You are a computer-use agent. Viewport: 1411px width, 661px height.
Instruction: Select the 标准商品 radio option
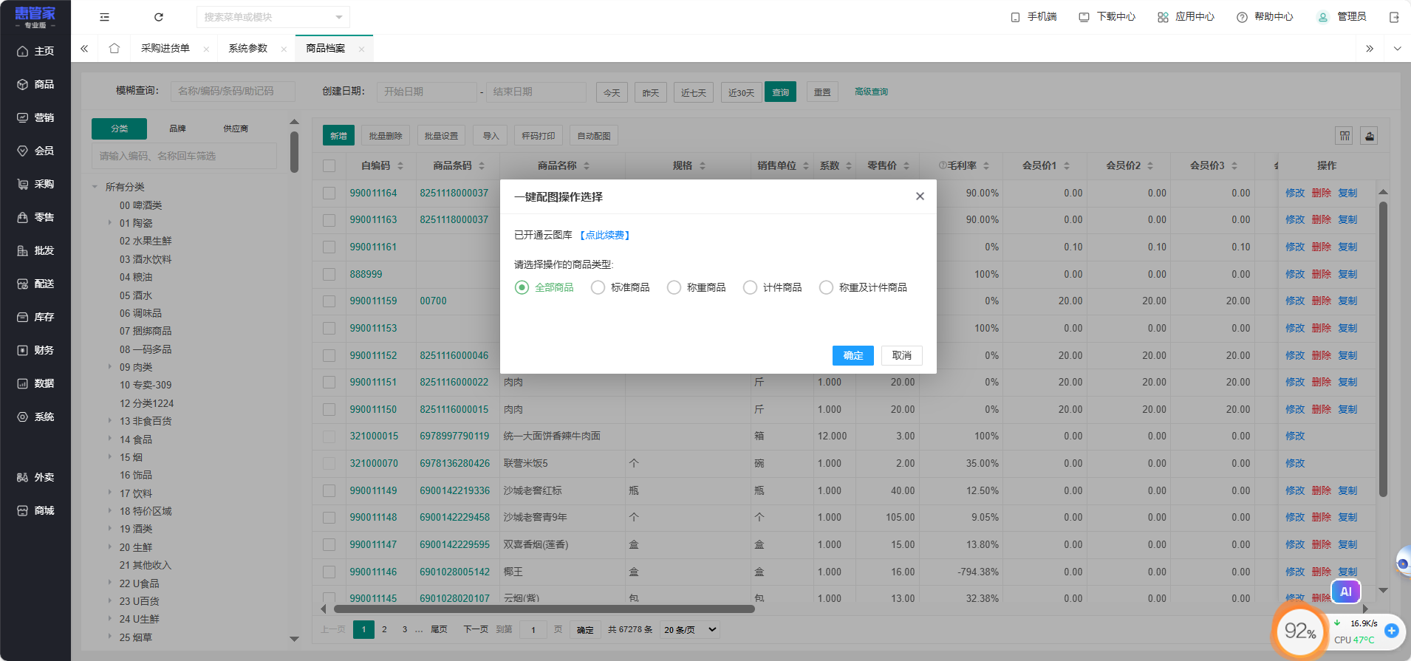[598, 287]
